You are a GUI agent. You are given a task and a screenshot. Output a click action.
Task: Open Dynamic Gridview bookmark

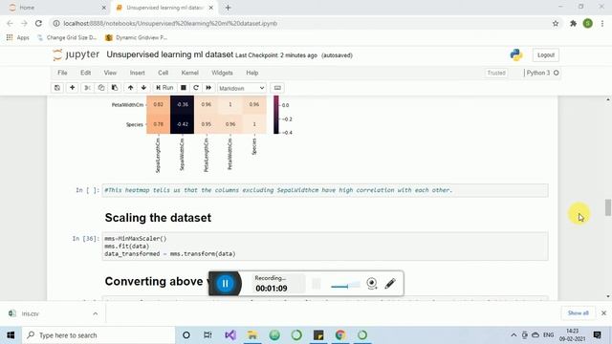coord(136,37)
